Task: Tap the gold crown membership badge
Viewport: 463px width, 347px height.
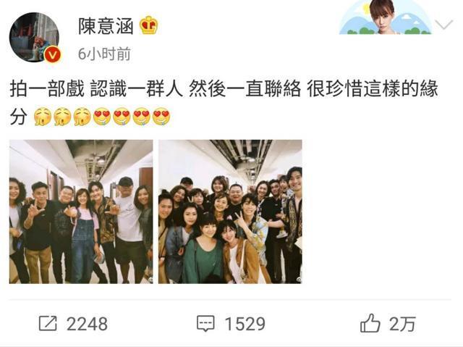Action: click(x=148, y=25)
